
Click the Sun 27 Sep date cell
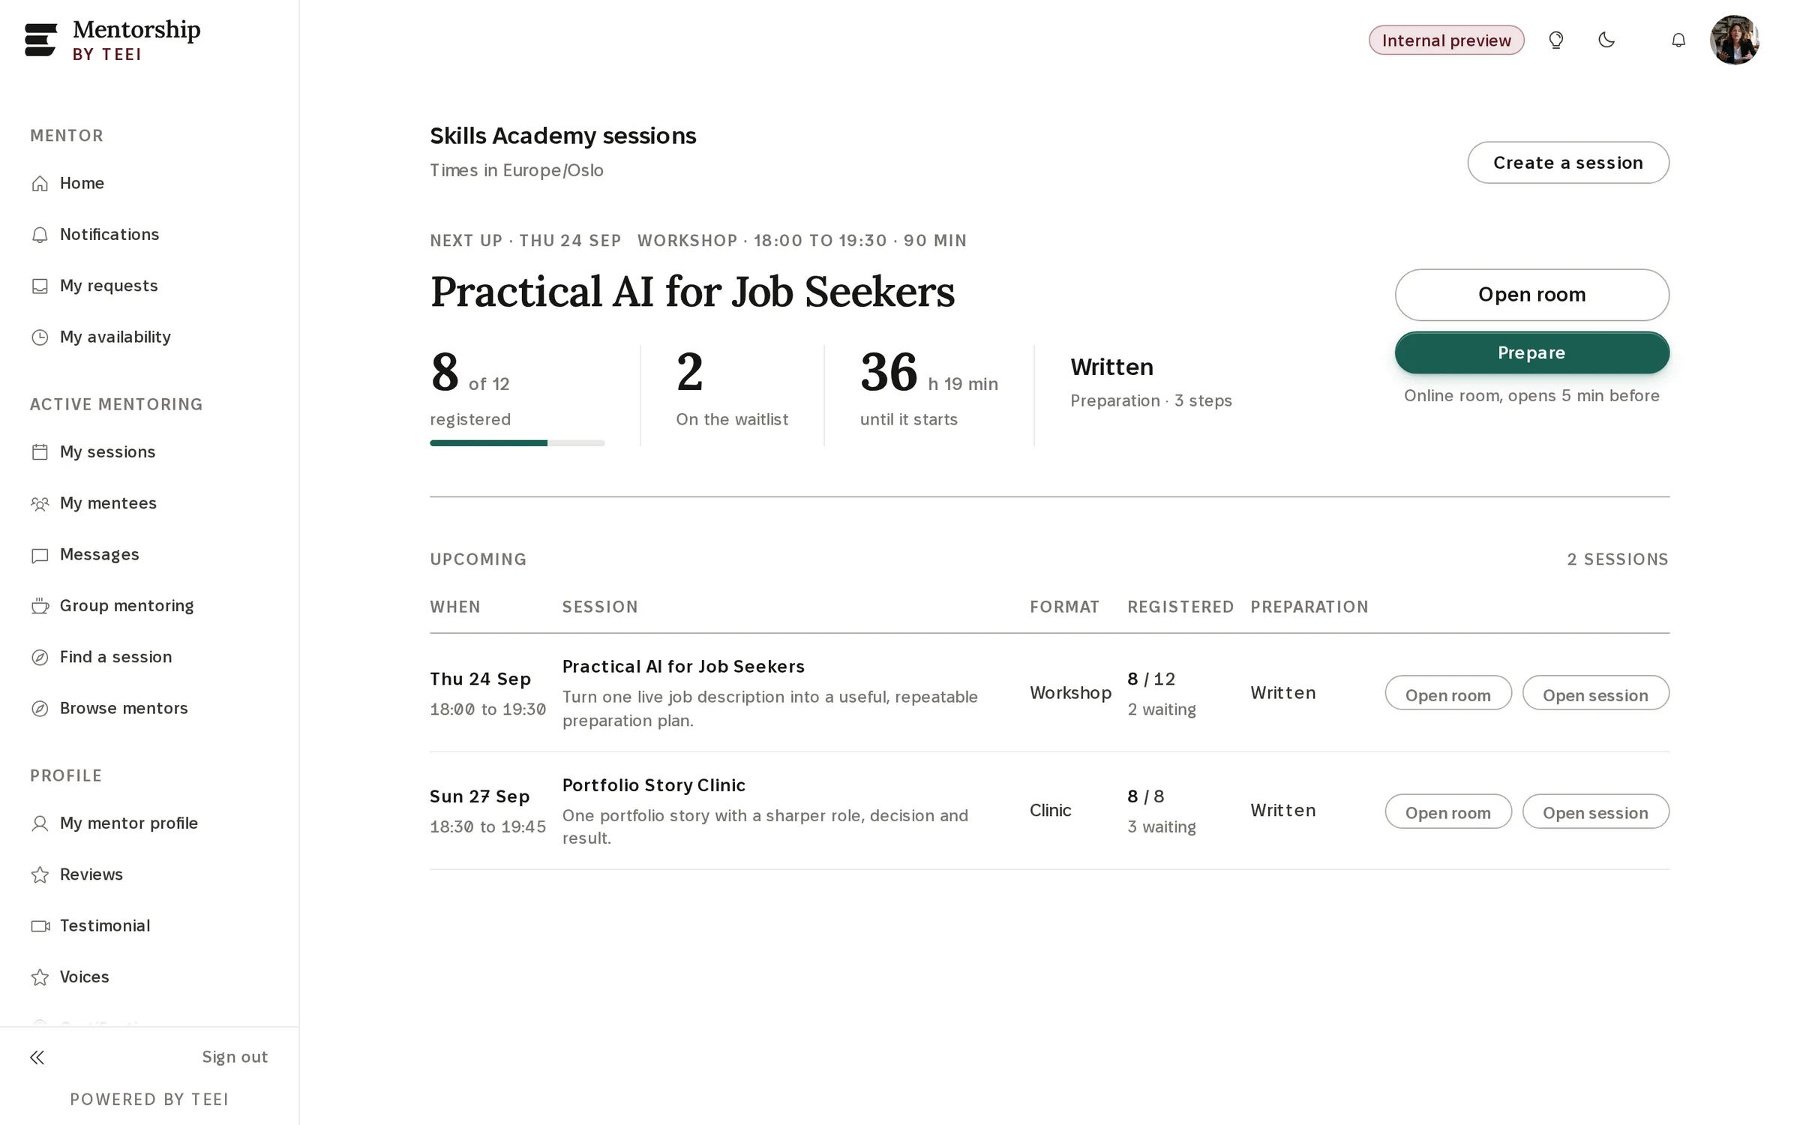[x=487, y=811]
